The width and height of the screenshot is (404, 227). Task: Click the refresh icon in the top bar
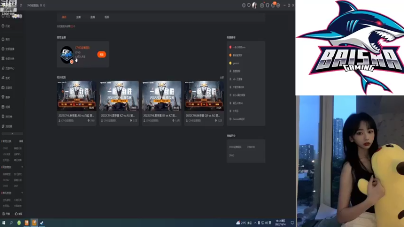point(21,5)
